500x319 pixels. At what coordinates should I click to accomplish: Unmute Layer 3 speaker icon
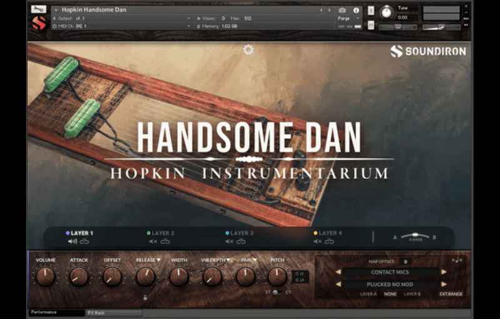click(229, 242)
